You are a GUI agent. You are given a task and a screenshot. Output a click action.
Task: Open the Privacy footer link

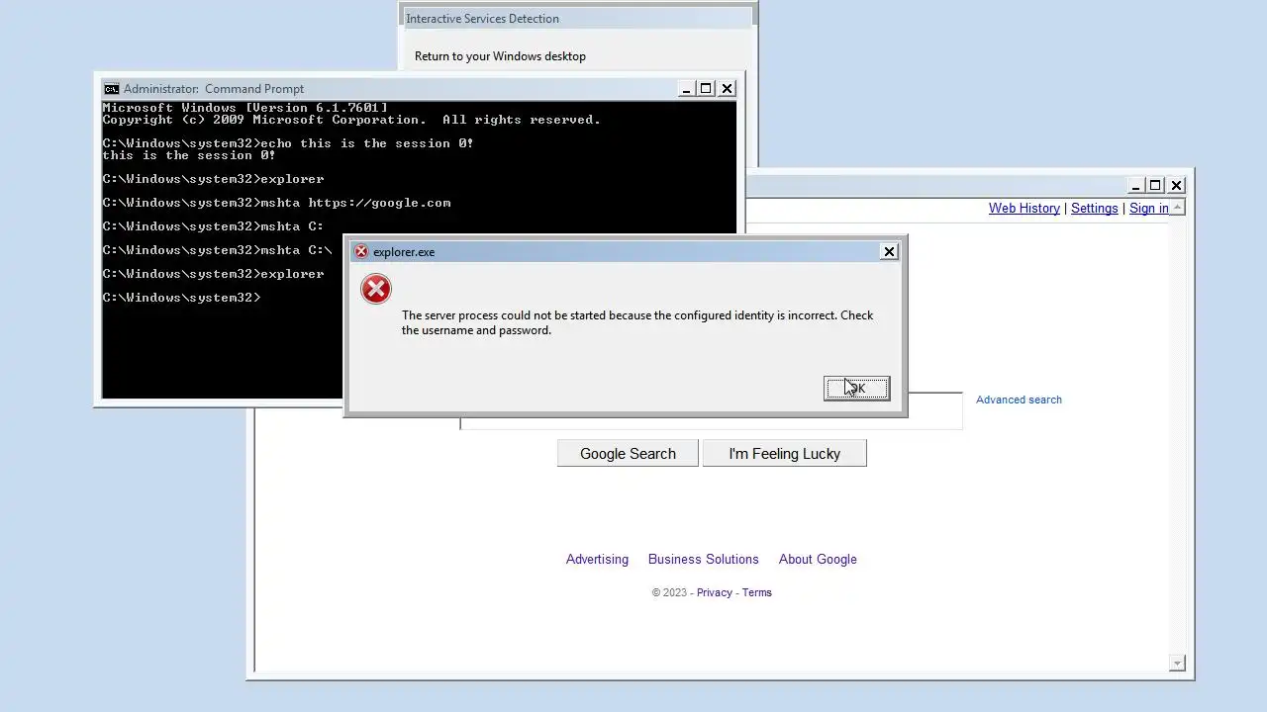point(715,593)
